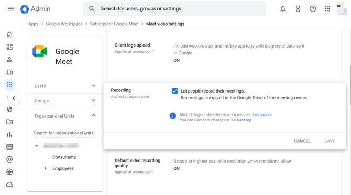The height and width of the screenshot is (195, 351).
Task: Open the Directory person icon in sidebar
Action: 9,60
